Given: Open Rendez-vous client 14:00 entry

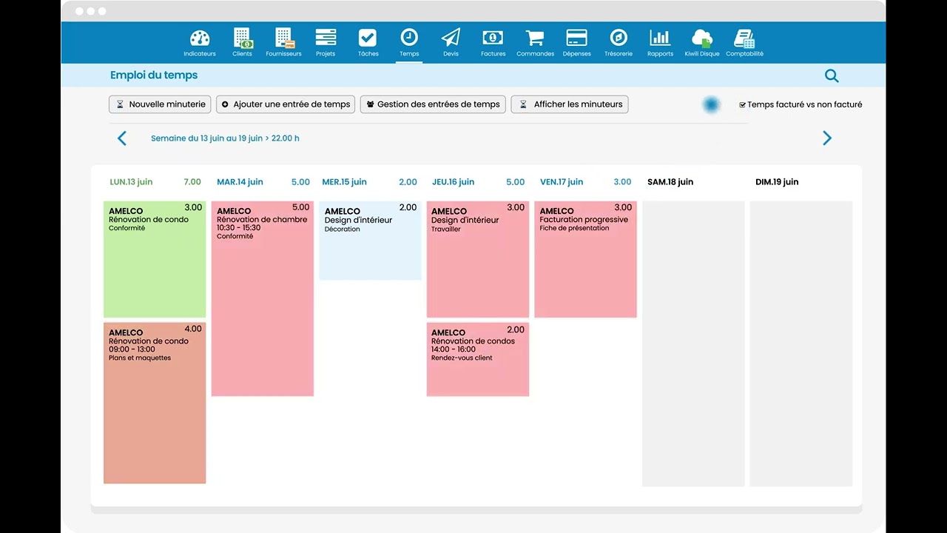Looking at the screenshot, I should (478, 359).
